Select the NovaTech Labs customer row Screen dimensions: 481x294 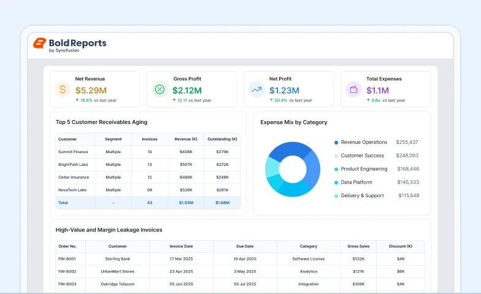click(x=148, y=190)
